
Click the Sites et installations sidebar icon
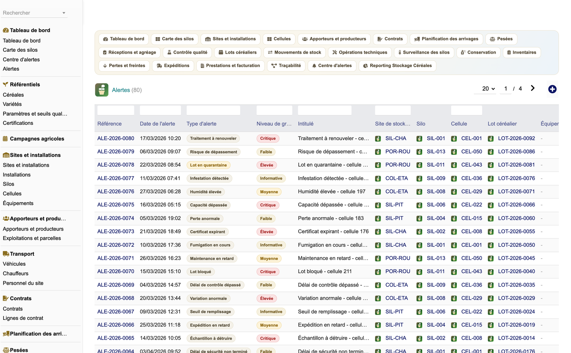6,155
